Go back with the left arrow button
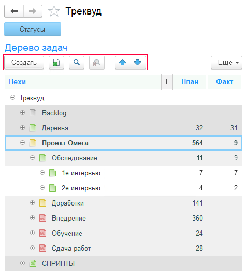This screenshot has height=273, width=246. (14, 11)
